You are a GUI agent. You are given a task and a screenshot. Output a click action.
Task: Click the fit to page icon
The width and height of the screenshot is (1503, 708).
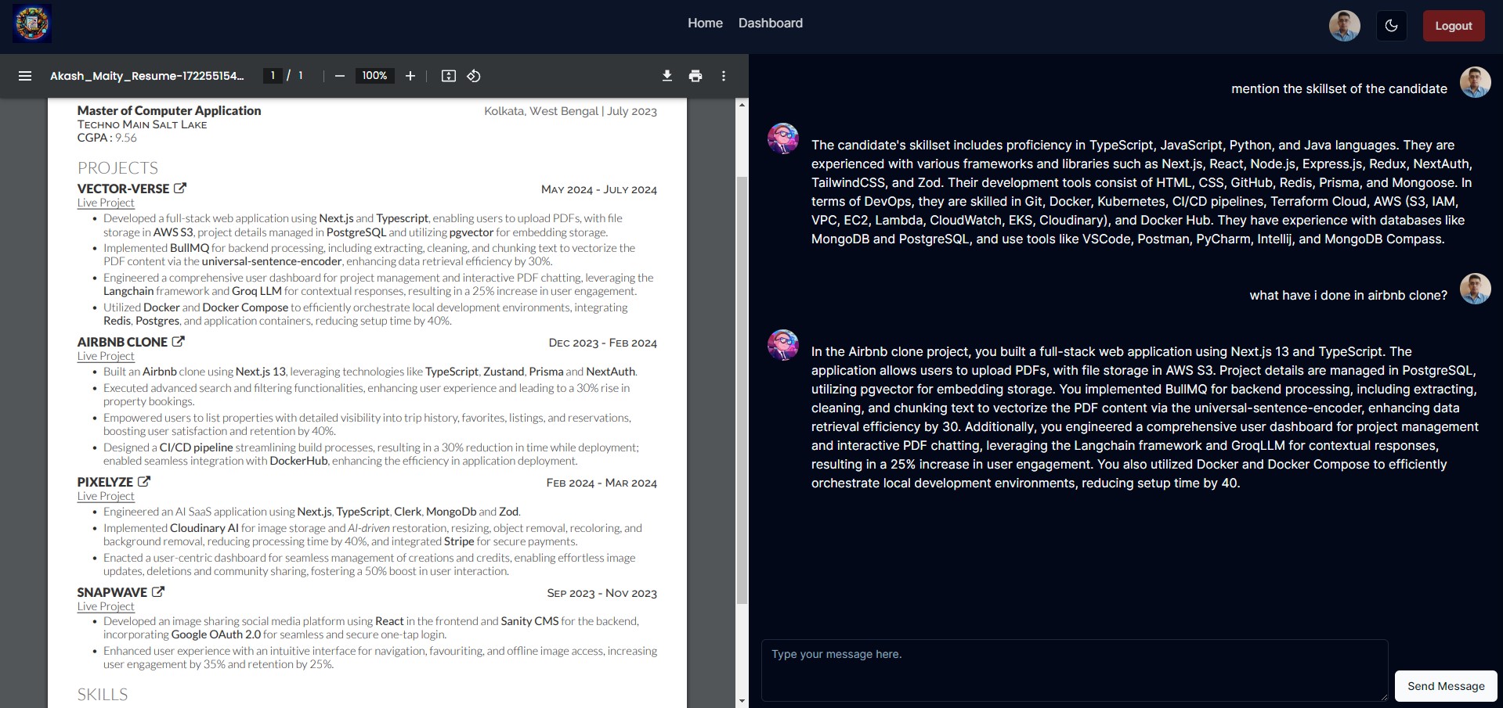pyautogui.click(x=449, y=76)
